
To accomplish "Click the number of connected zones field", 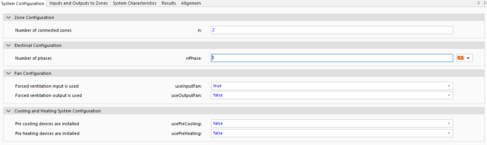I will click(332, 30).
